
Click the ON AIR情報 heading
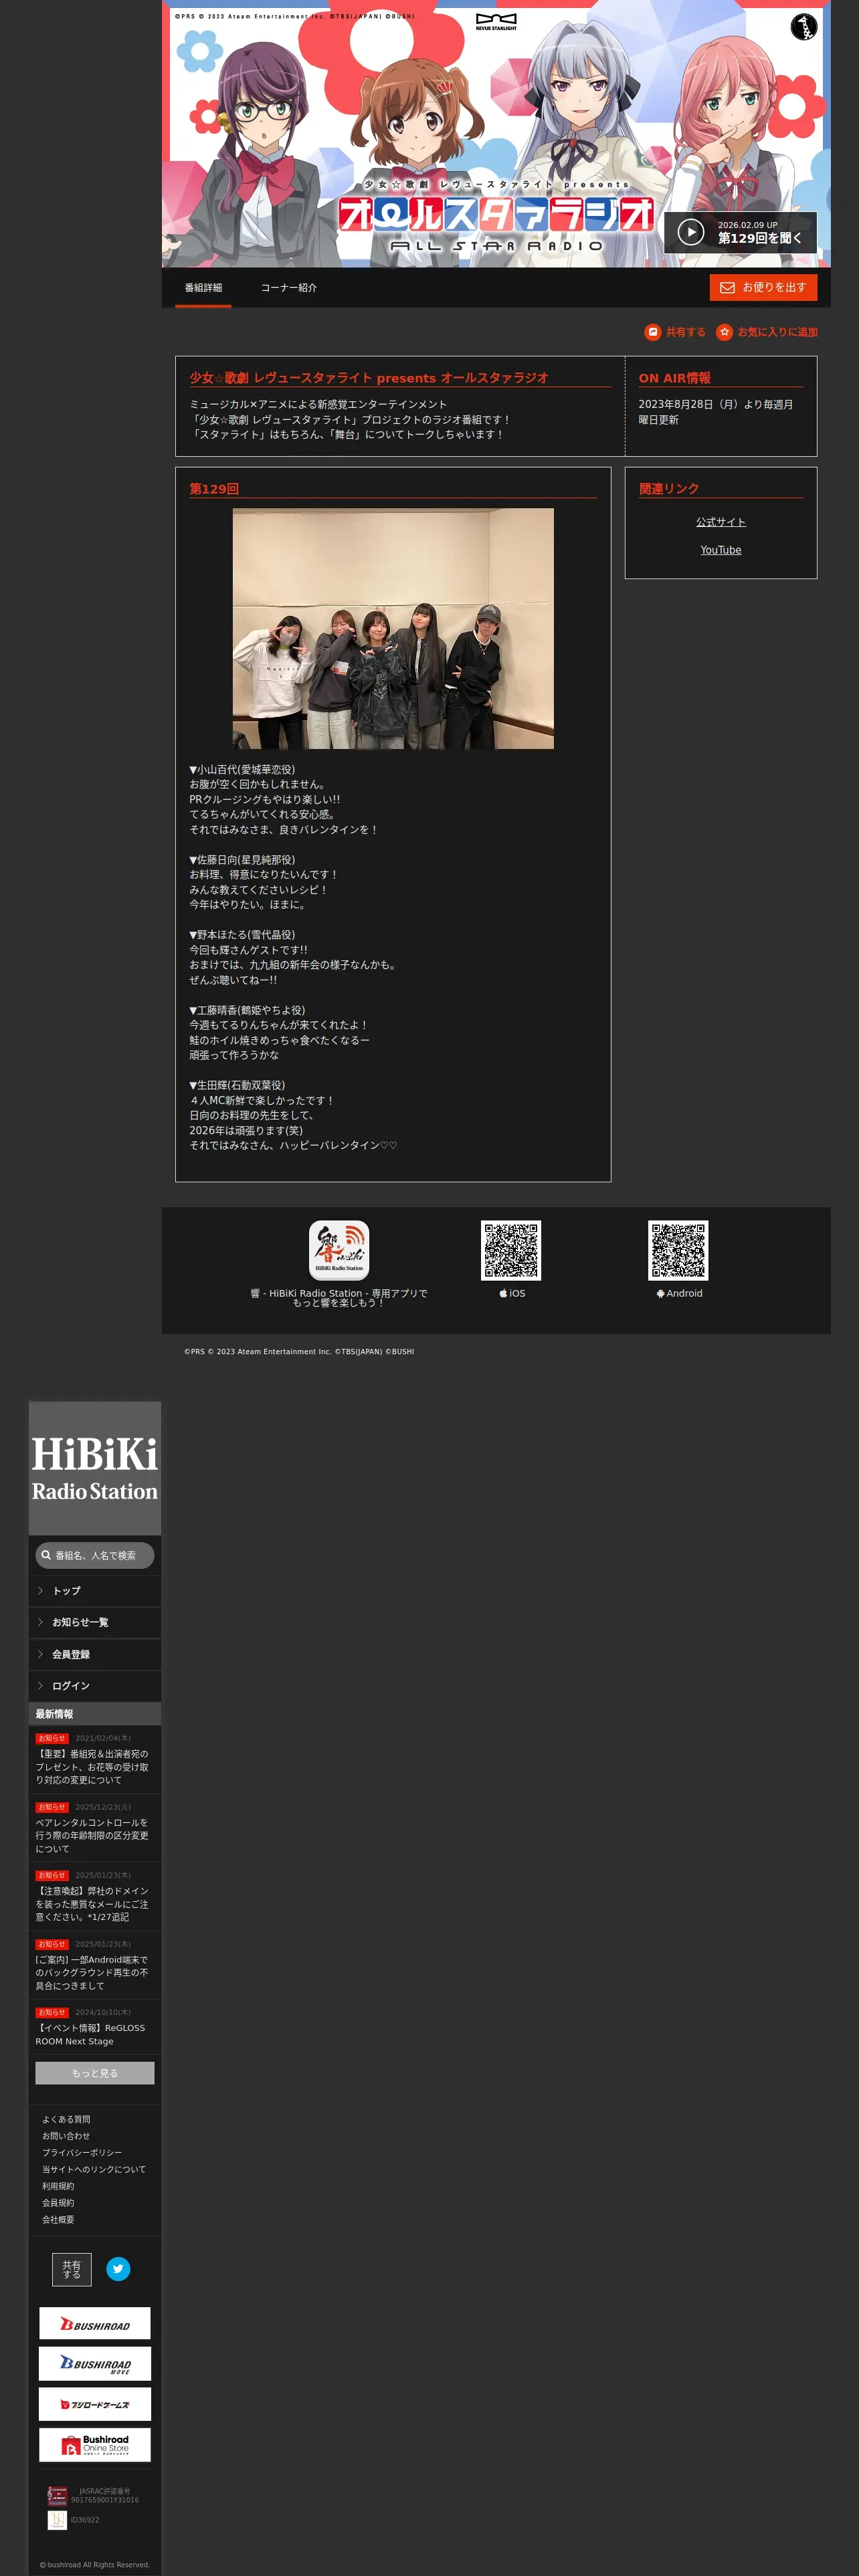[x=674, y=378]
